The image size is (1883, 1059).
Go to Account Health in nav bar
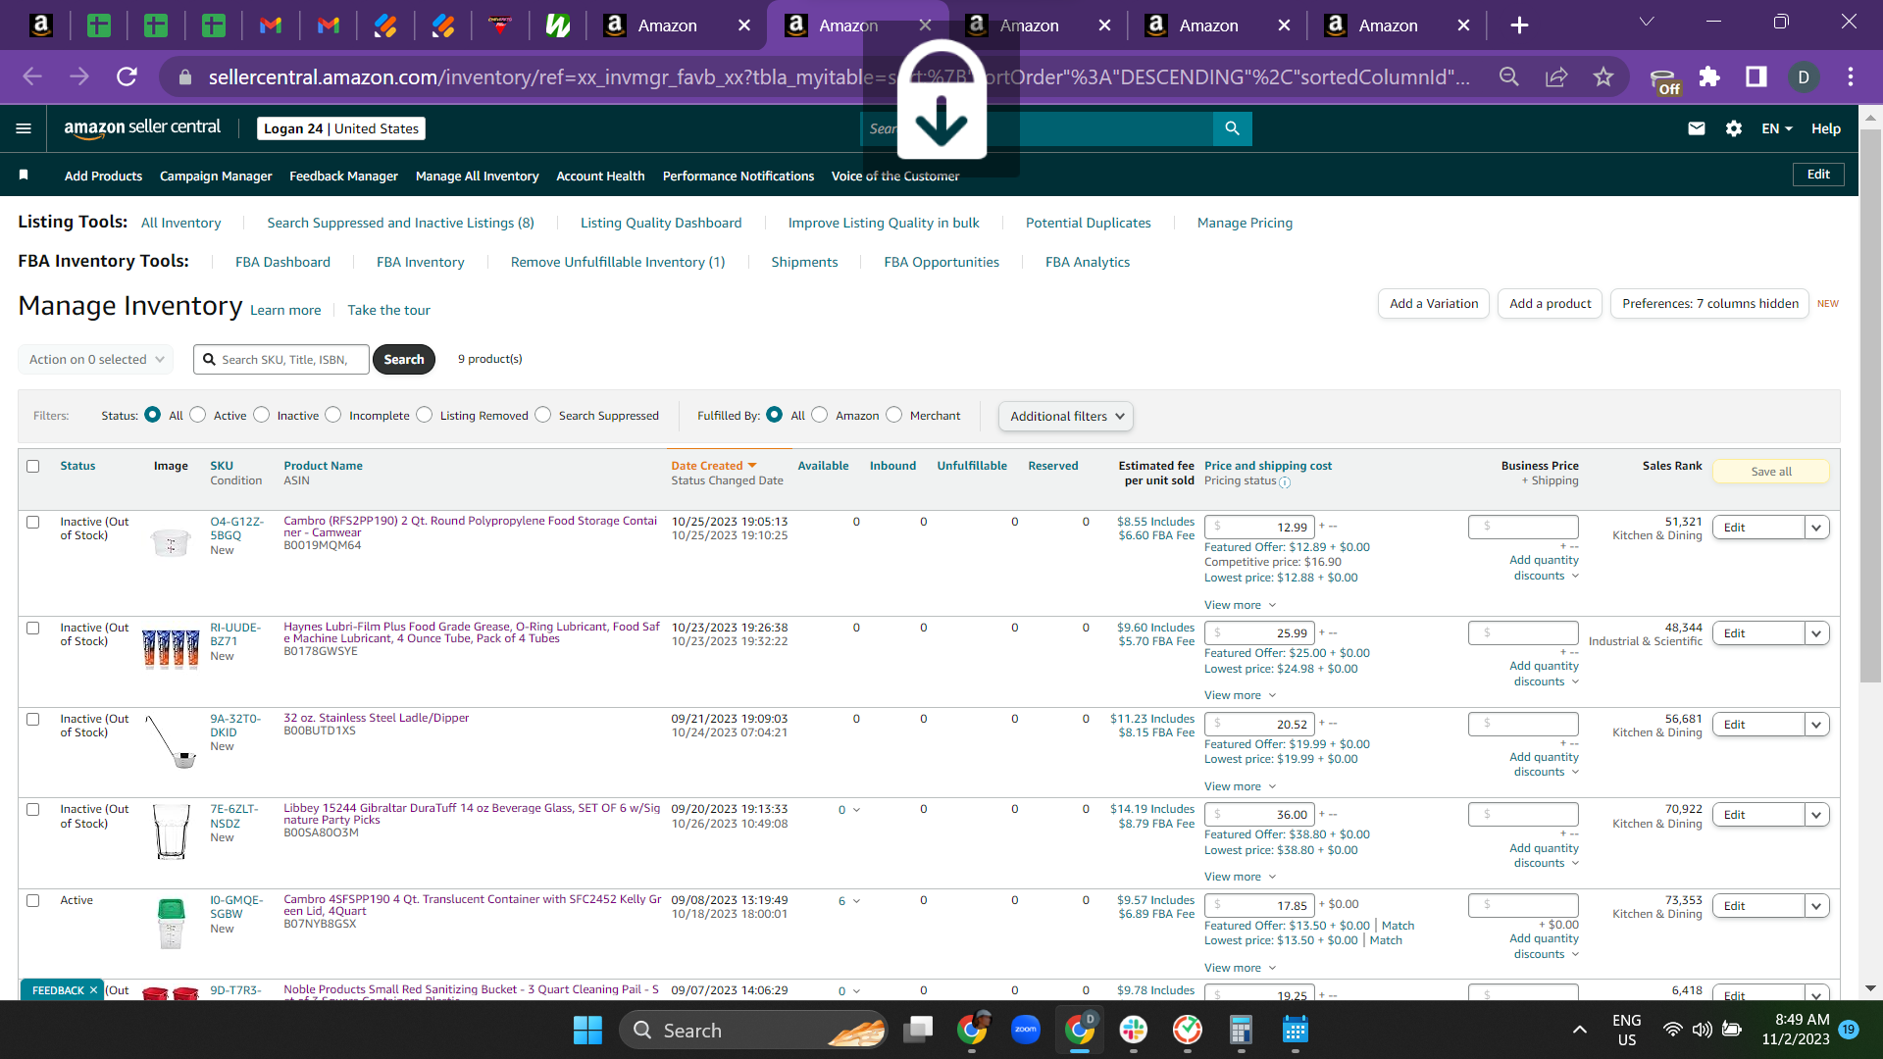click(x=600, y=176)
